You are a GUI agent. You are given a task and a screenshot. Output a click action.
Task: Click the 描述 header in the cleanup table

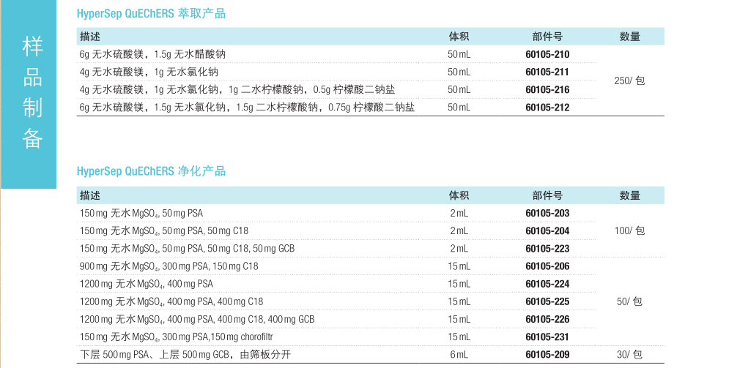point(90,195)
